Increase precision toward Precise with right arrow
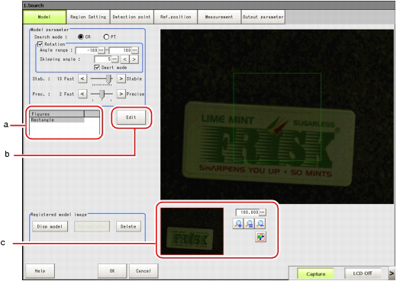Viewport: 416px width, 281px height. coord(121,94)
